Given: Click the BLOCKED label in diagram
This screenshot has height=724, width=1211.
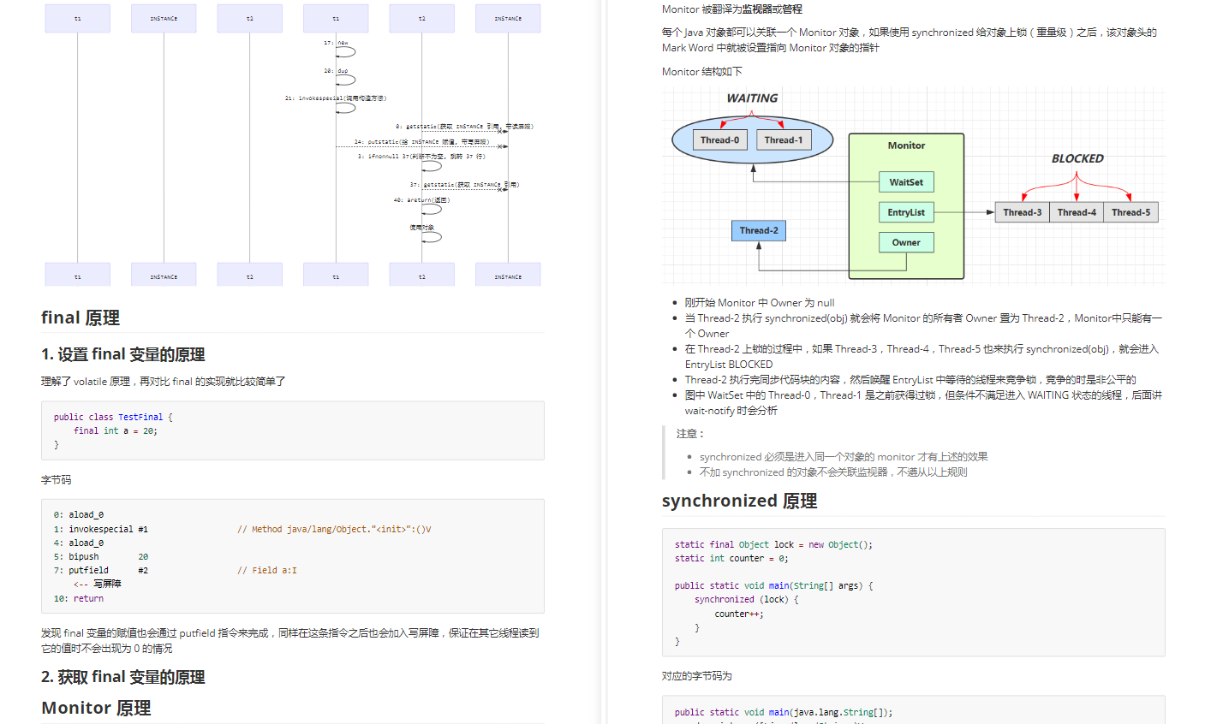Looking at the screenshot, I should point(1077,158).
